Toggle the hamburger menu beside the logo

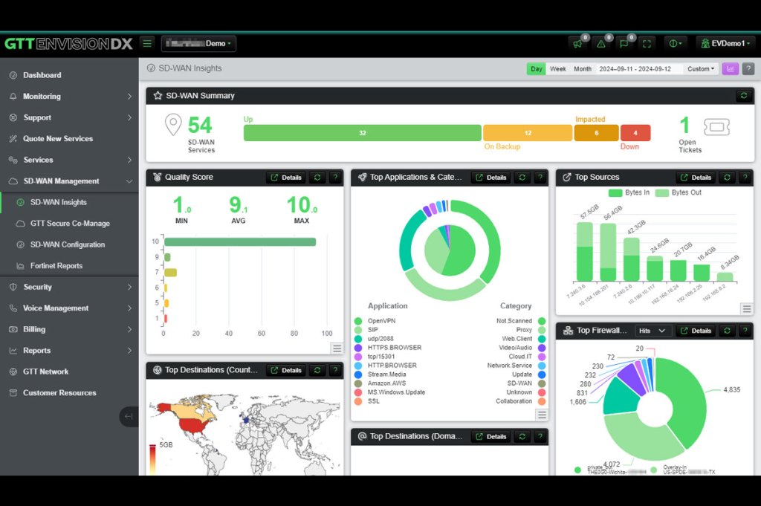[147, 43]
